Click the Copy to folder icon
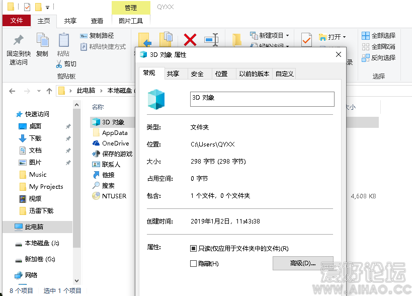This screenshot has width=412, height=296. point(166,39)
